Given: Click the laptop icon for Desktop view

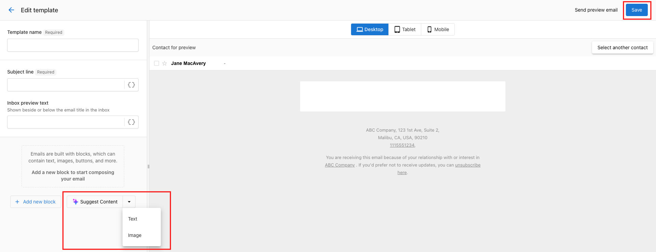Looking at the screenshot, I should tap(359, 29).
